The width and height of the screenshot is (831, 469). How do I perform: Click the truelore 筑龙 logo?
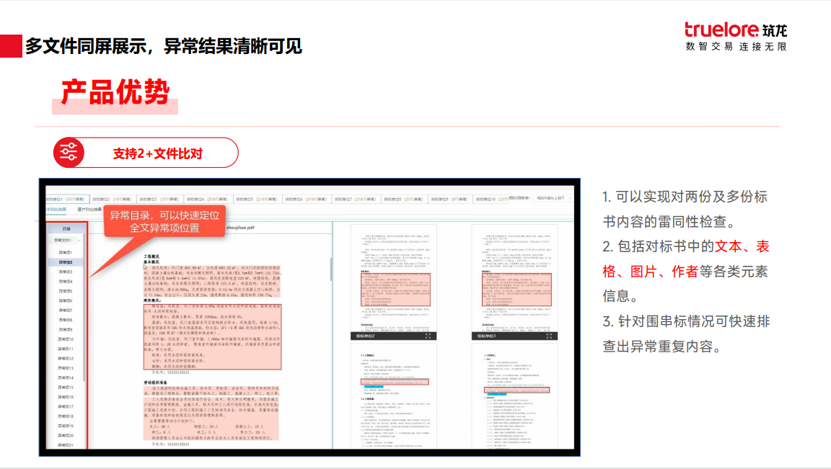point(736,37)
